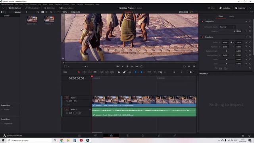Toggle the Mixer panel

pos(212,8)
